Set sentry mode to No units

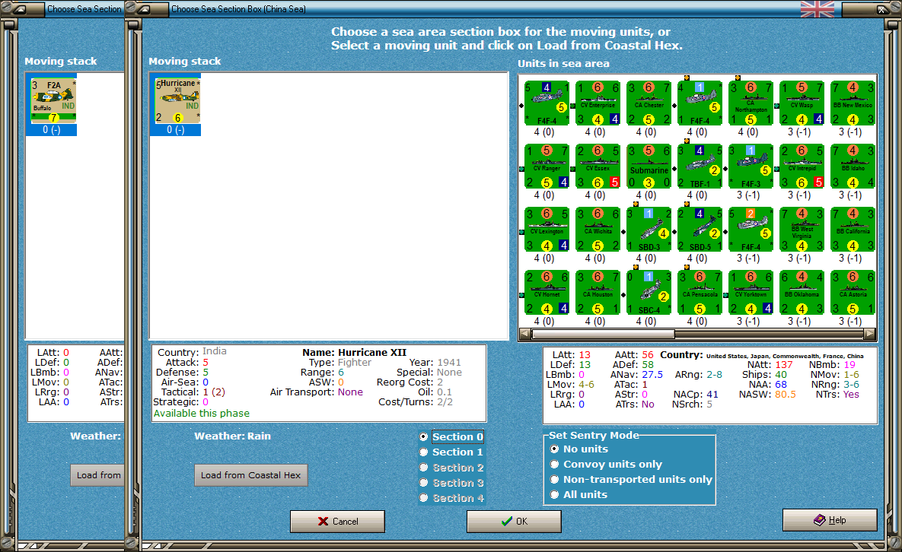pyautogui.click(x=579, y=449)
